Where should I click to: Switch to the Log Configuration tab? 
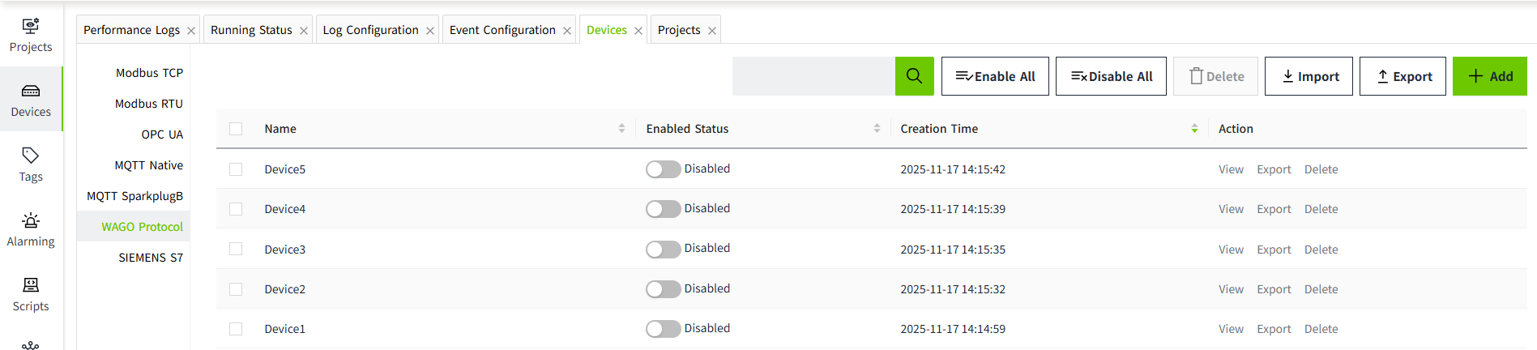[x=370, y=30]
